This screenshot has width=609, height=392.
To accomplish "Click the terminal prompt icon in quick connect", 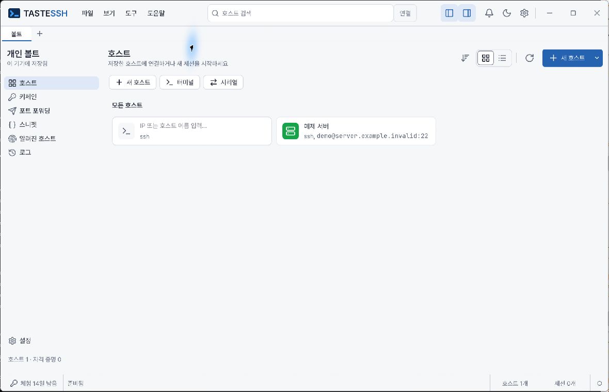I will (126, 131).
